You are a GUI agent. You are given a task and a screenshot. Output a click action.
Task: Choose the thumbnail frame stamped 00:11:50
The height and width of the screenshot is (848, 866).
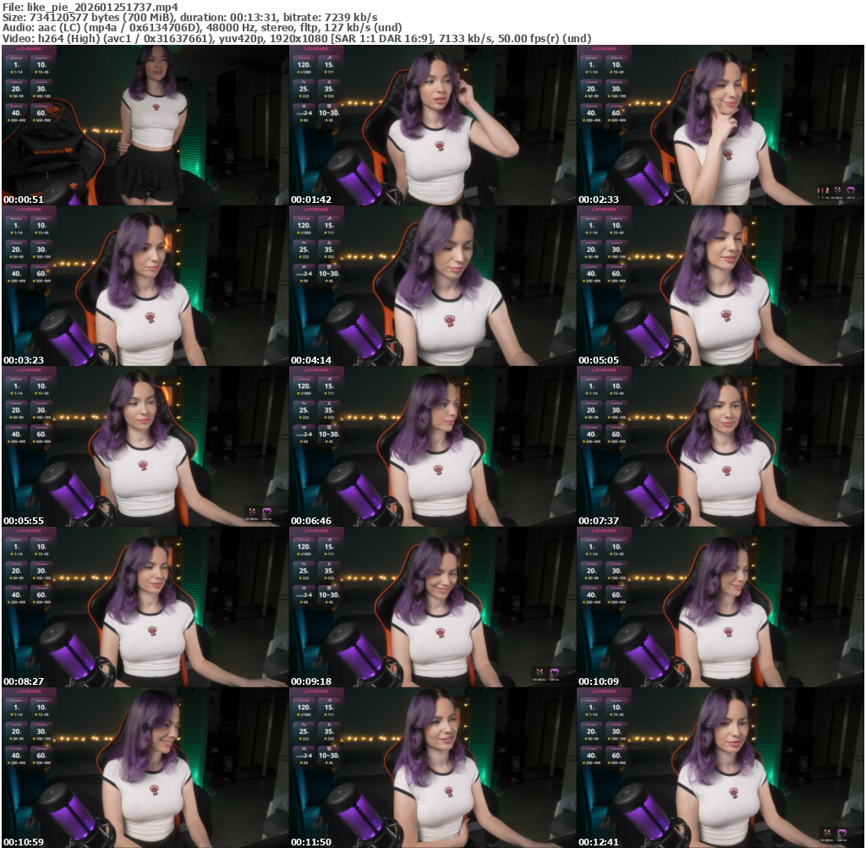432,768
